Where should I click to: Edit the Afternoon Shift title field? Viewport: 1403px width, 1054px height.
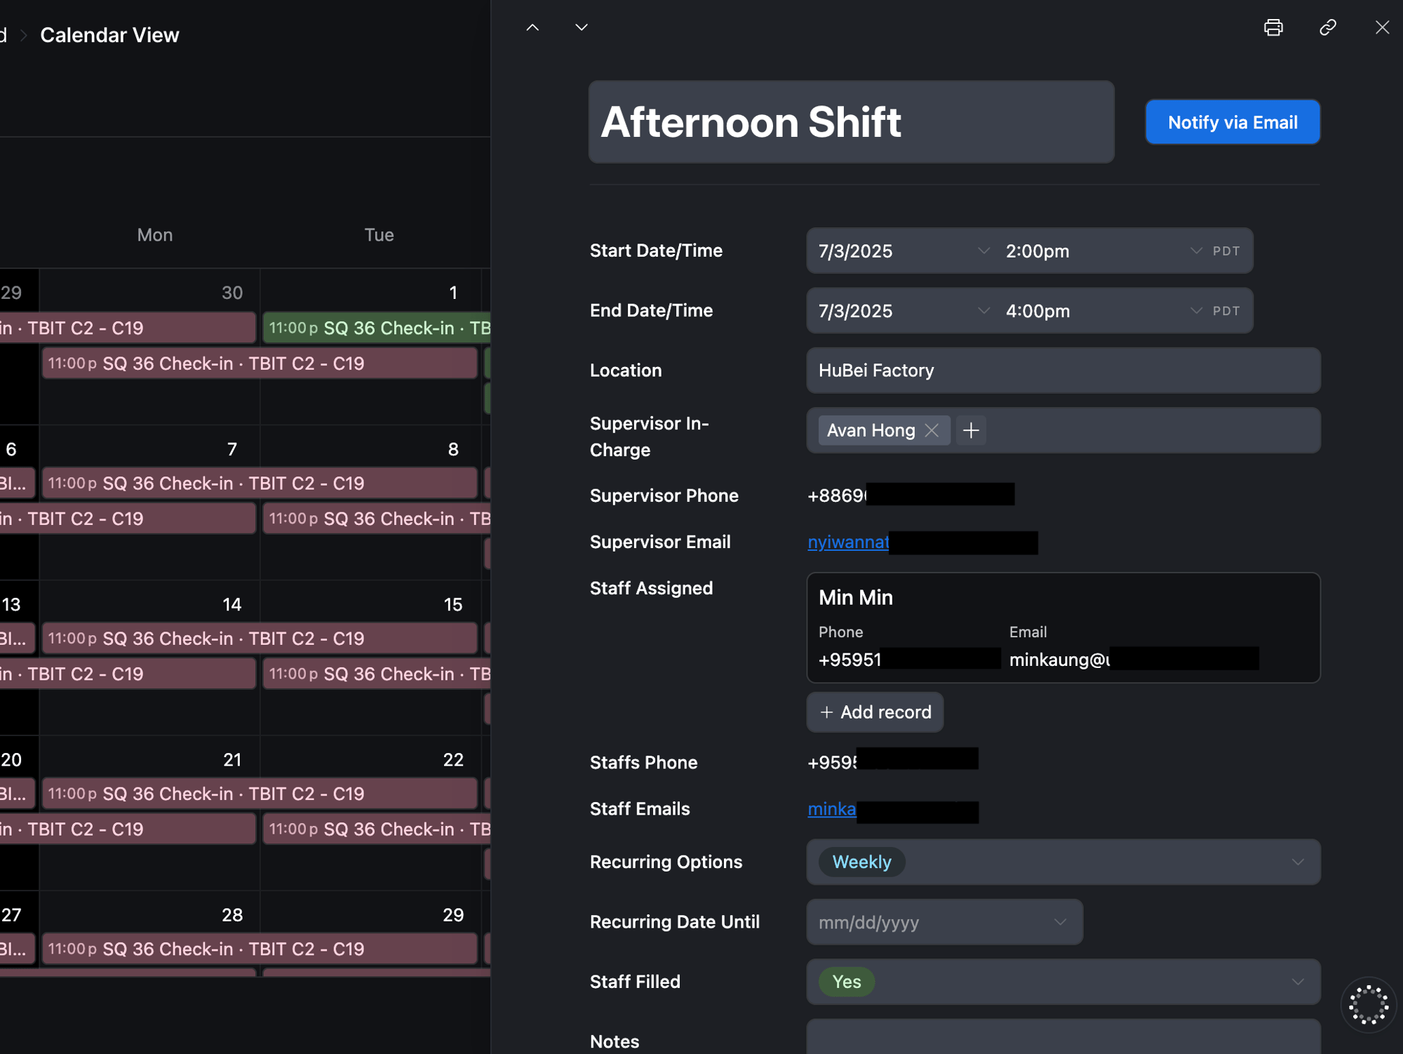tap(851, 122)
